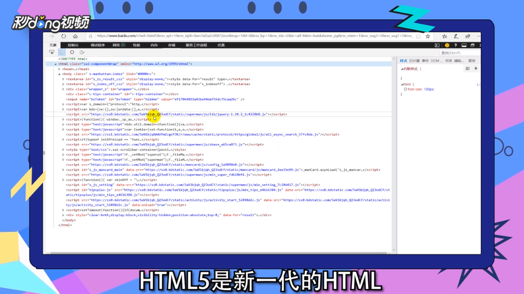Image resolution: width=524 pixels, height=294 pixels.
Task: Click the add notes pen icon
Action: tap(456, 36)
